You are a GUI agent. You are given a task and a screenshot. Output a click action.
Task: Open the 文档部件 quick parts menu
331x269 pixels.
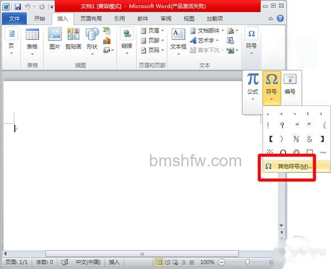click(207, 31)
